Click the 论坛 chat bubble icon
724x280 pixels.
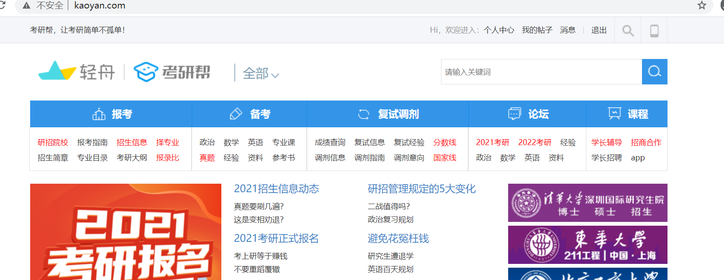pos(515,114)
